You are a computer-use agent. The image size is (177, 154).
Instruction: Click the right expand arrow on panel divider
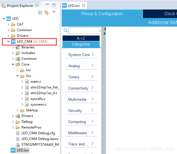pos(105,33)
